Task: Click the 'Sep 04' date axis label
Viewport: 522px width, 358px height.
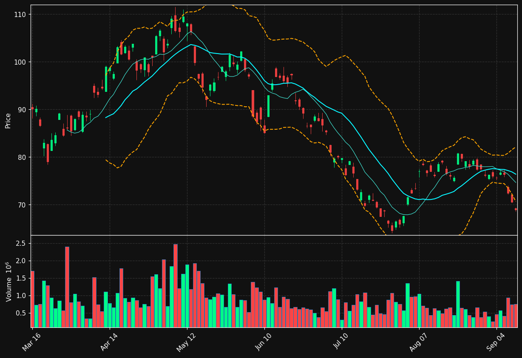Action: point(496,342)
